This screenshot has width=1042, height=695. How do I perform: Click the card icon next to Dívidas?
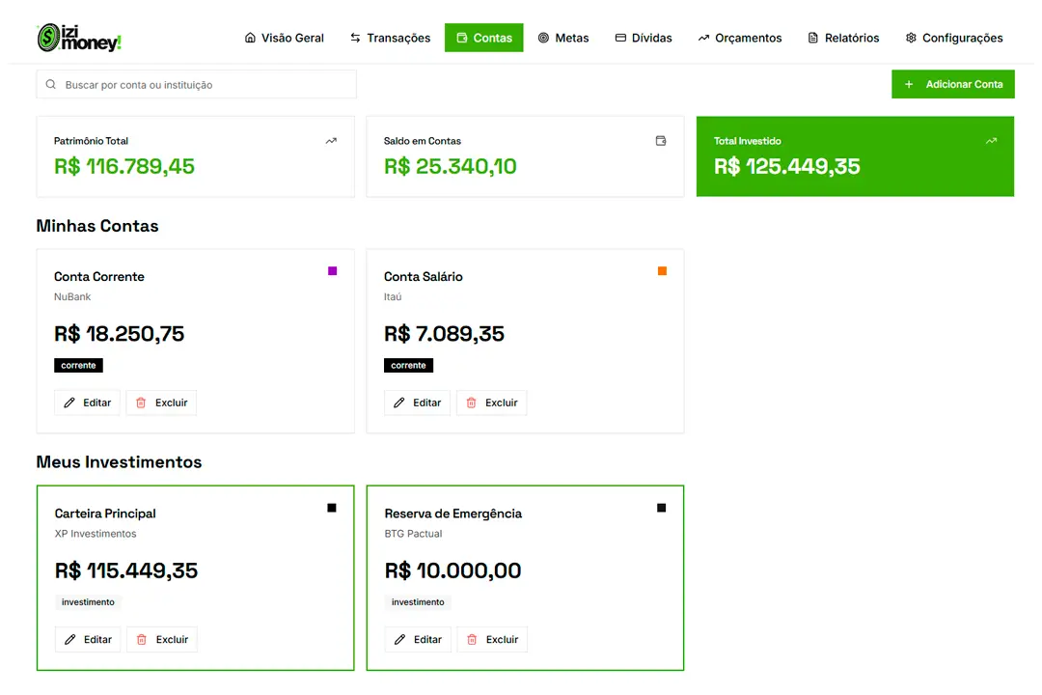620,38
